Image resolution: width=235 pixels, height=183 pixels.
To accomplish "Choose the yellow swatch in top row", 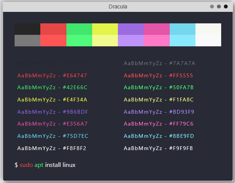I will 105,29.
